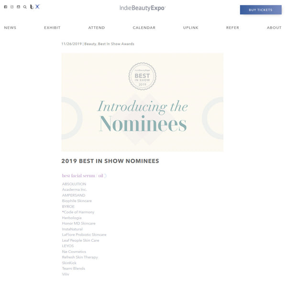The image size is (287, 287).
Task: Open the Facebook social icon
Action: pos(6,7)
